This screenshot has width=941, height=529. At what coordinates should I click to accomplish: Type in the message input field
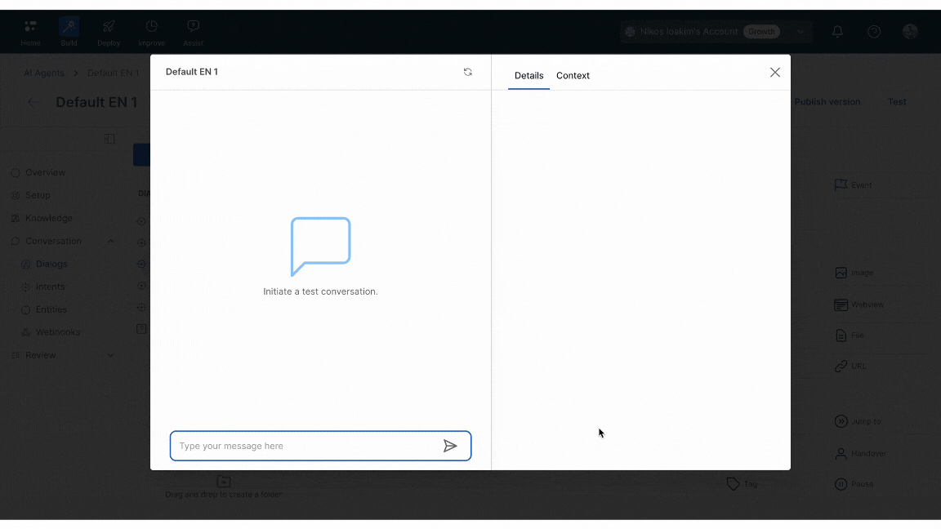pos(308,446)
